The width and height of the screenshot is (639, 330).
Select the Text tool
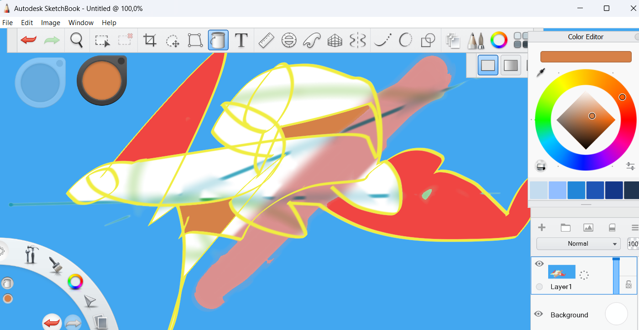pyautogui.click(x=241, y=40)
